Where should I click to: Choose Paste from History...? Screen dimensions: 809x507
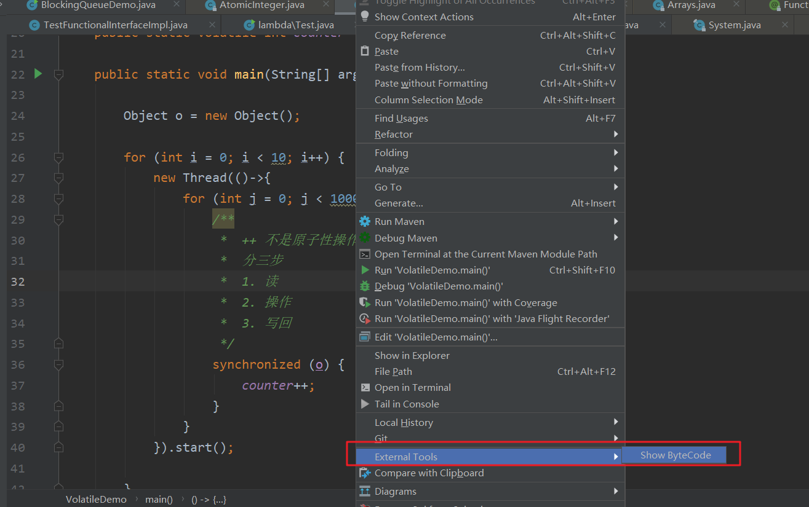[490, 67]
